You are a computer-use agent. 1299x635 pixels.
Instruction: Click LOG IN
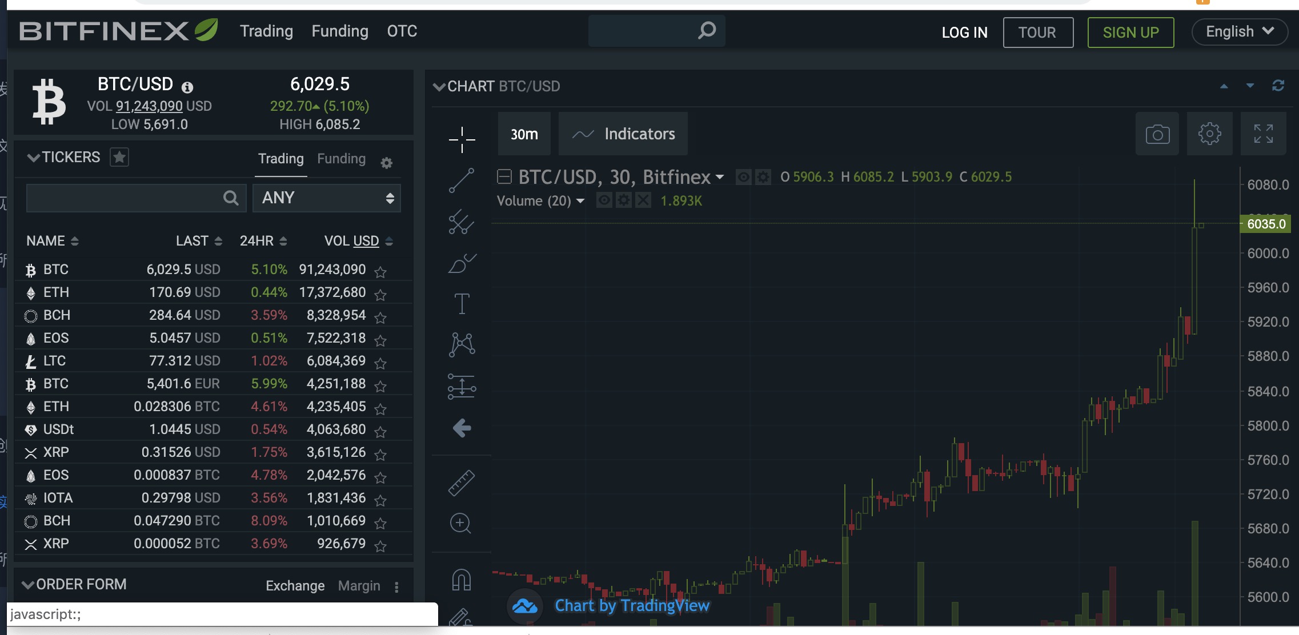pos(964,33)
